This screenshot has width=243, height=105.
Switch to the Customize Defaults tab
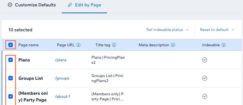(32, 5)
